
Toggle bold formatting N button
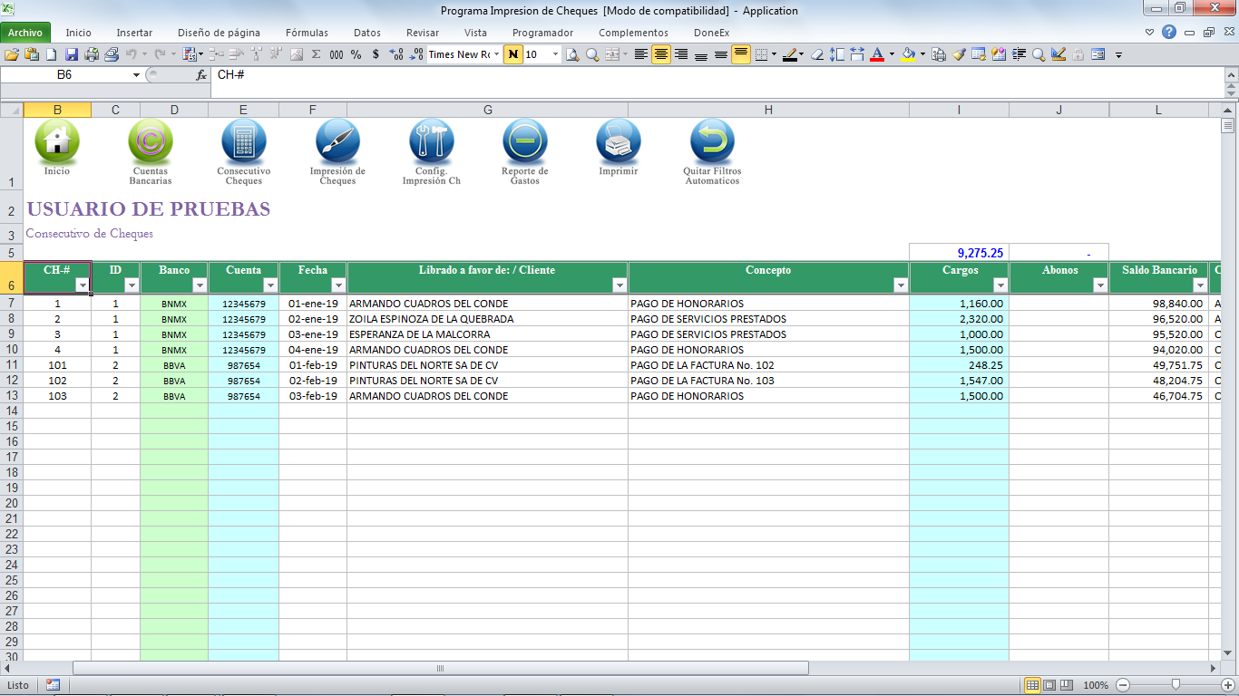click(513, 54)
